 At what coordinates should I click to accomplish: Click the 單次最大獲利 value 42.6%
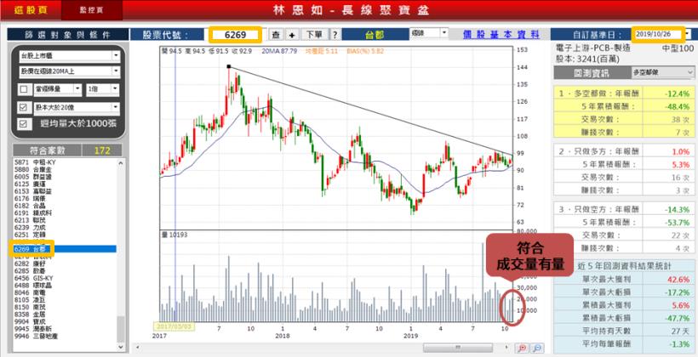tap(679, 279)
